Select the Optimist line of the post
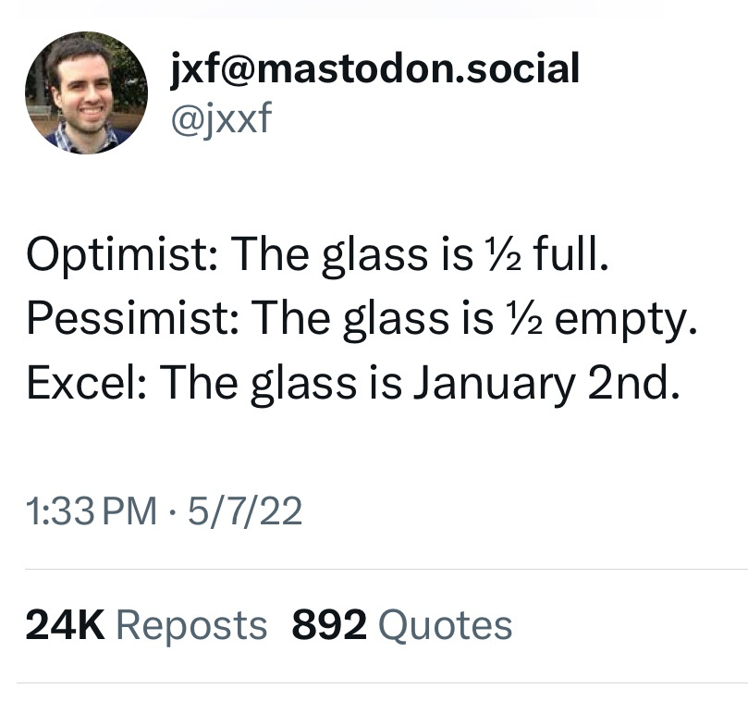 [318, 253]
